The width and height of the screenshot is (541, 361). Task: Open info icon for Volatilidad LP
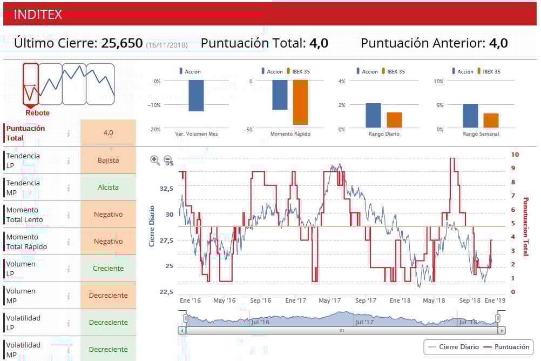(69, 323)
